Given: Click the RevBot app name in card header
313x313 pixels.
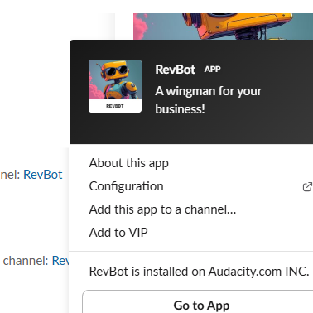Looking at the screenshot, I should (x=176, y=70).
